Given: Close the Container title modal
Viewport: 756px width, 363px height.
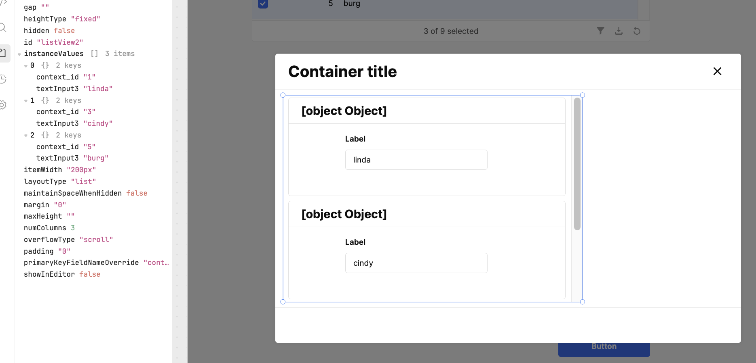Looking at the screenshot, I should click(x=717, y=71).
